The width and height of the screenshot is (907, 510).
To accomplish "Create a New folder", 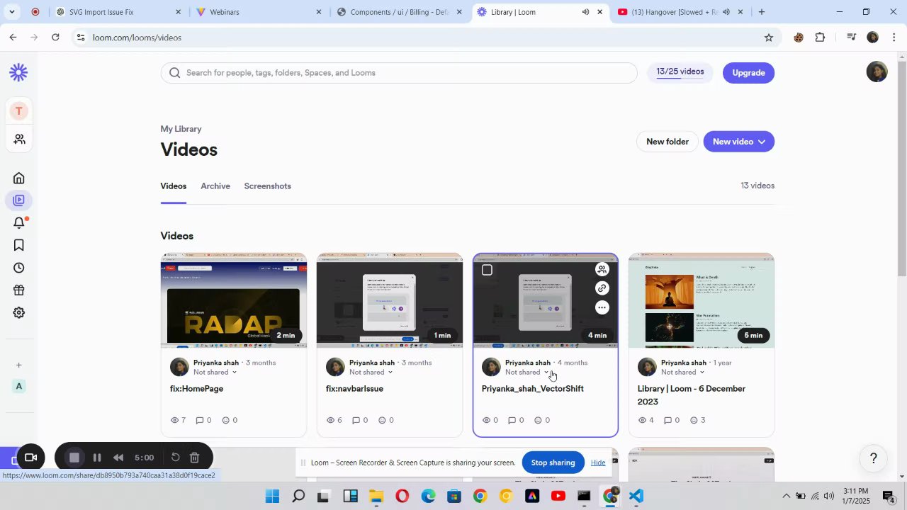I will [x=667, y=142].
